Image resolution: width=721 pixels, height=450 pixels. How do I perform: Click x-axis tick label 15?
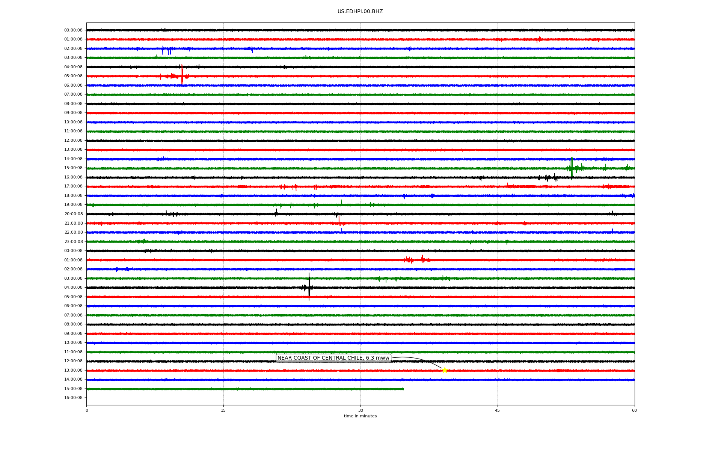point(223,411)
